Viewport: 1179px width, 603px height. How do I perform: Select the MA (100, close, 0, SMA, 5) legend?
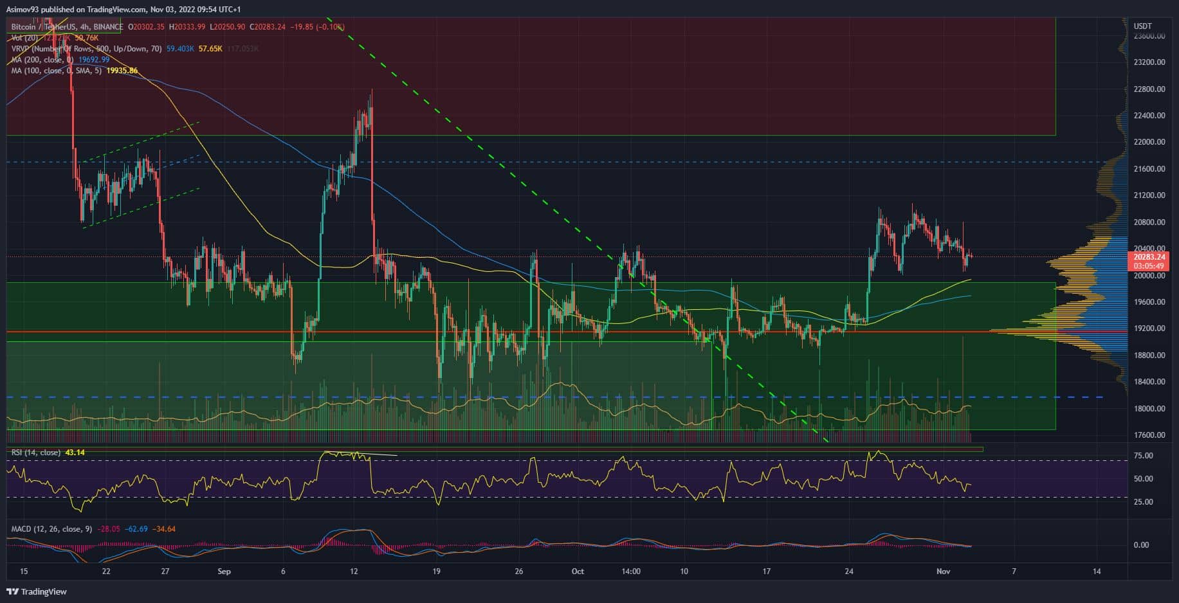click(57, 71)
